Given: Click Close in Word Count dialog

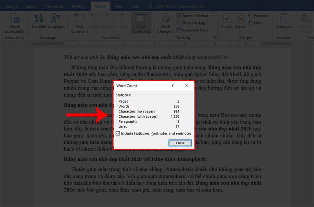Looking at the screenshot, I should pos(180,143).
